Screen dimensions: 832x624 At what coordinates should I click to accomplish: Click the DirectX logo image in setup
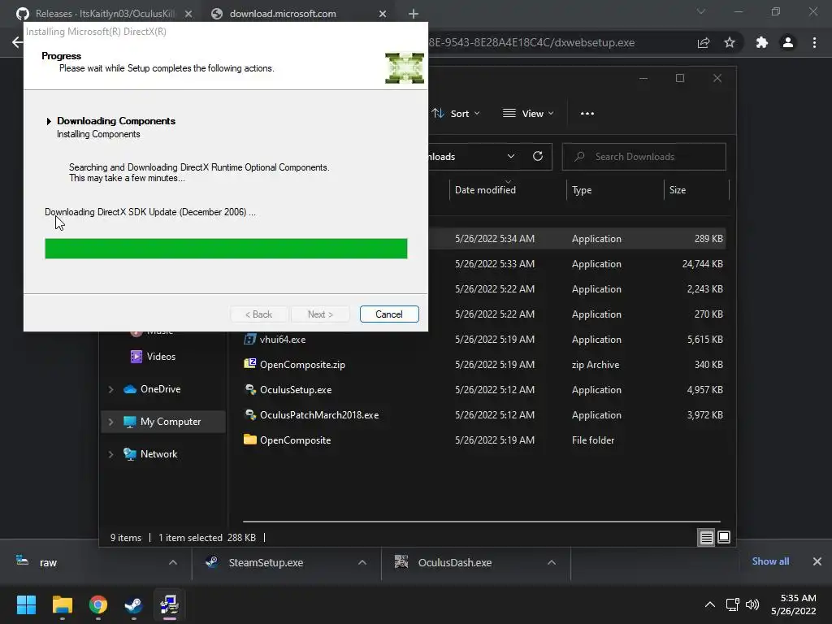coord(405,68)
